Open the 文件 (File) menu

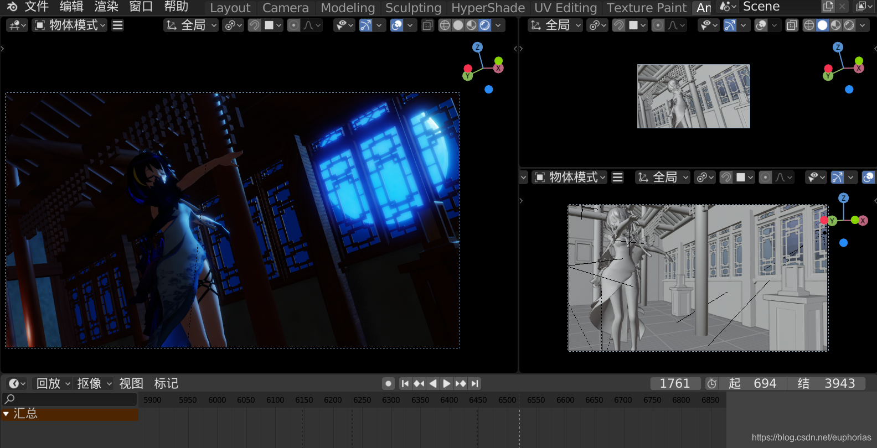[37, 7]
